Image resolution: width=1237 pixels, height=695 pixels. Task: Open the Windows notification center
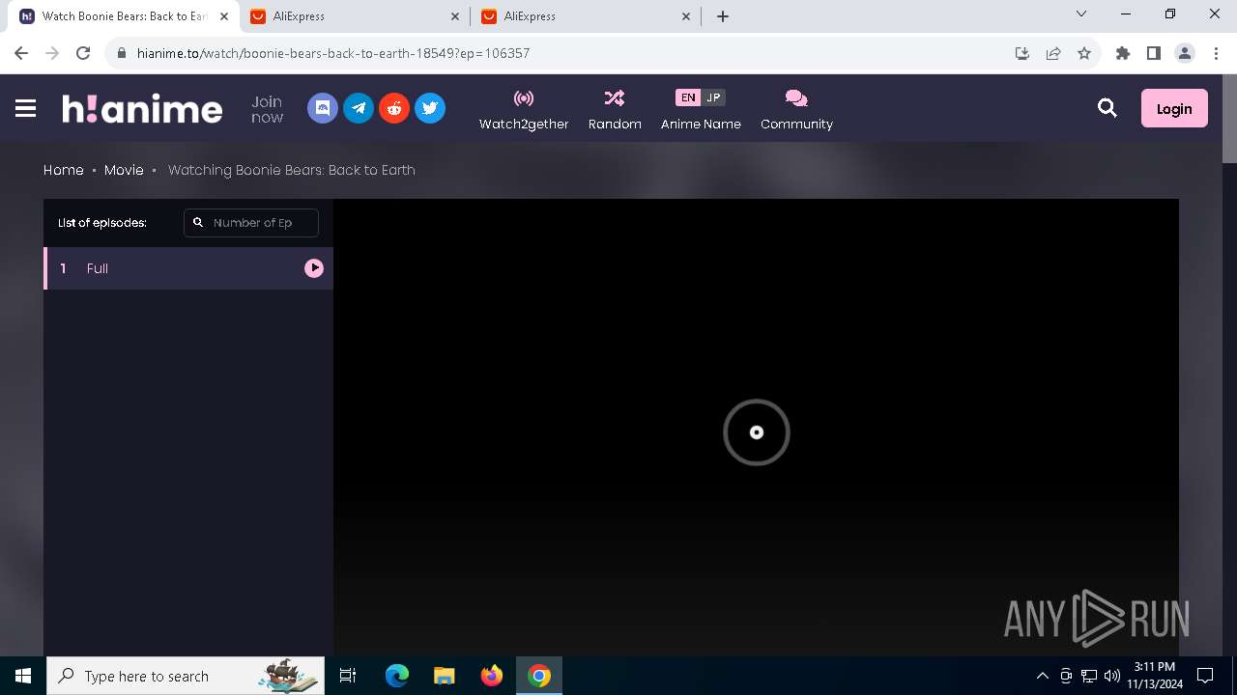pos(1205,676)
